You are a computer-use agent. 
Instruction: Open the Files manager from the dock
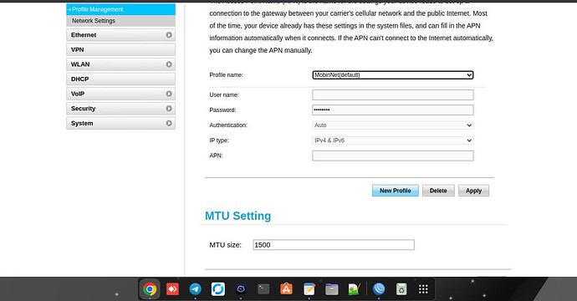tap(332, 289)
